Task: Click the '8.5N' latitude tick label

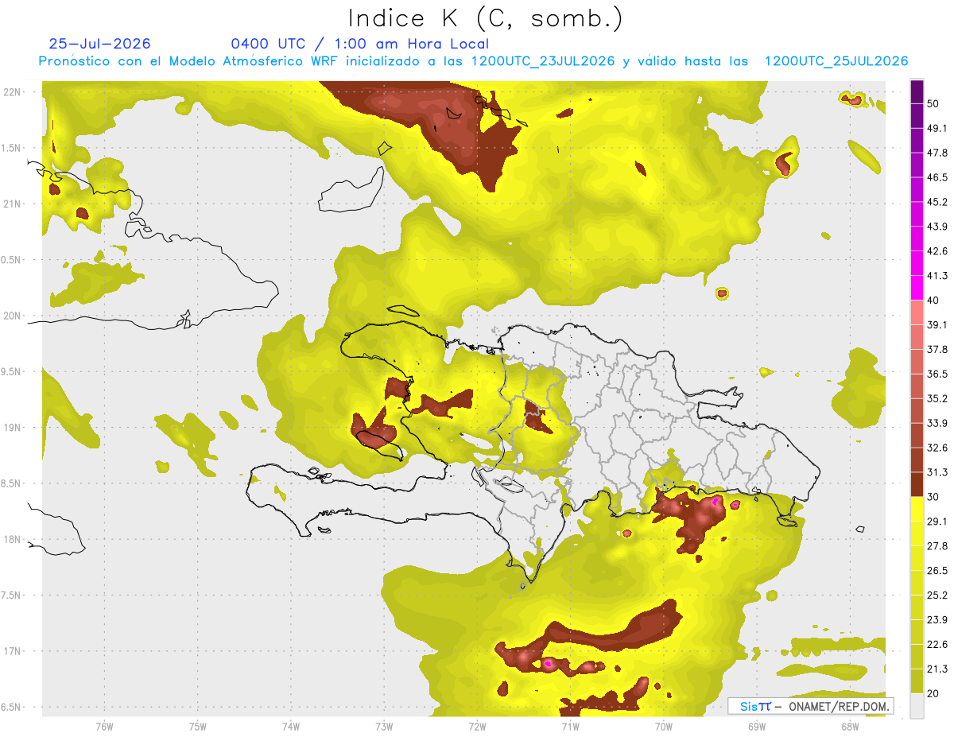Action: pyautogui.click(x=12, y=483)
